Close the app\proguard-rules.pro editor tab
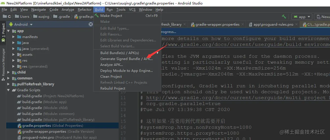The image size is (330, 140). coord(296,25)
